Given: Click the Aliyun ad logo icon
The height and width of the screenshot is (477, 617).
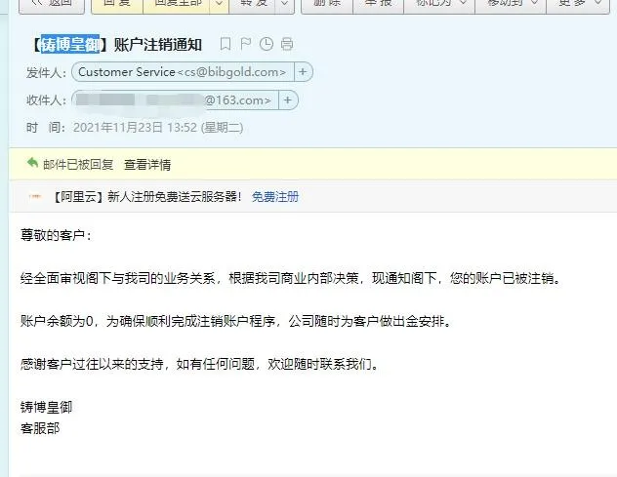Looking at the screenshot, I should coord(35,196).
